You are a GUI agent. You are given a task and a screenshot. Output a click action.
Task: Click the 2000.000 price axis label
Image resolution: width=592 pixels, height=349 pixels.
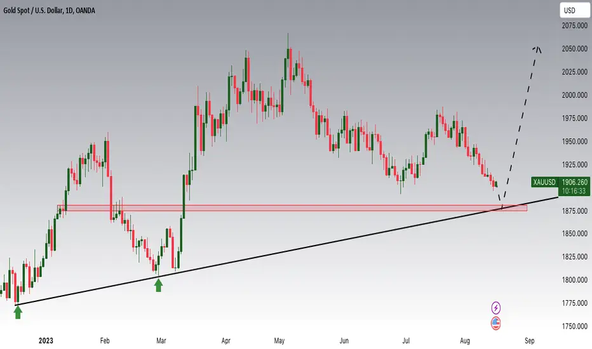pos(575,95)
